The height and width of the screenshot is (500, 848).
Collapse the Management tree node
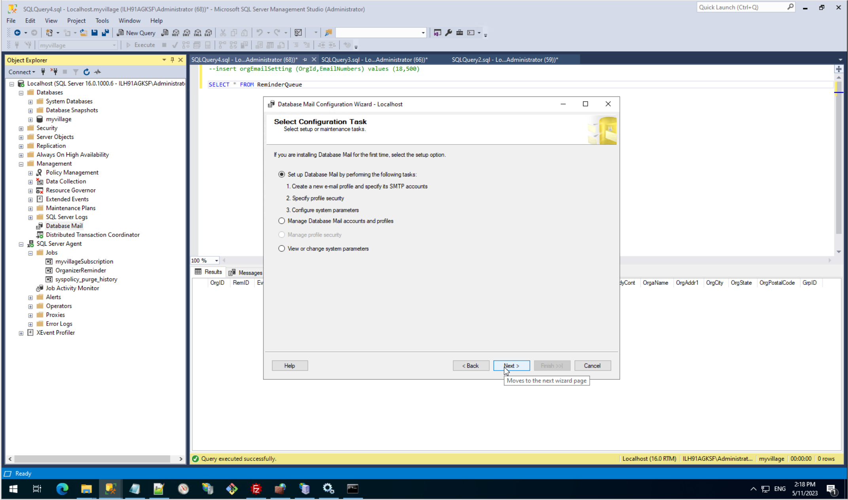pyautogui.click(x=21, y=164)
